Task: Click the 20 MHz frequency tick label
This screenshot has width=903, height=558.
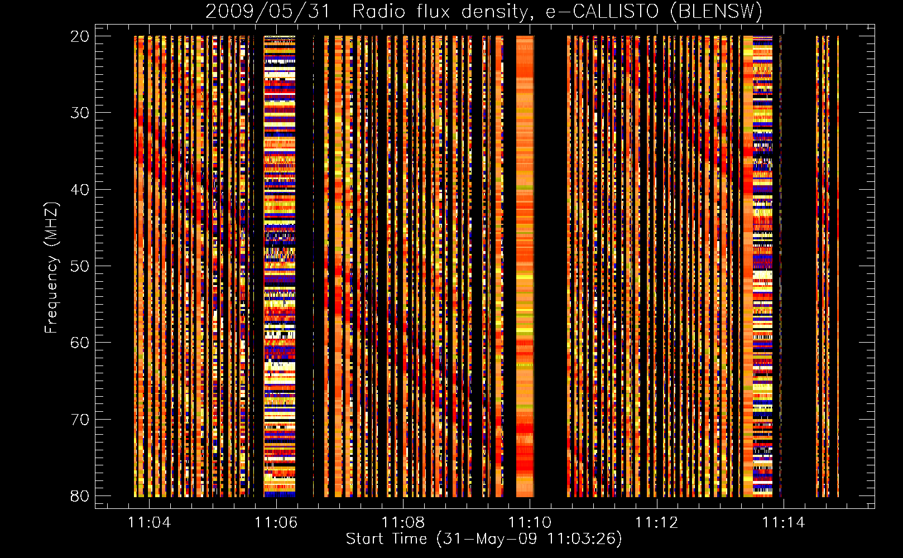Action: (80, 36)
